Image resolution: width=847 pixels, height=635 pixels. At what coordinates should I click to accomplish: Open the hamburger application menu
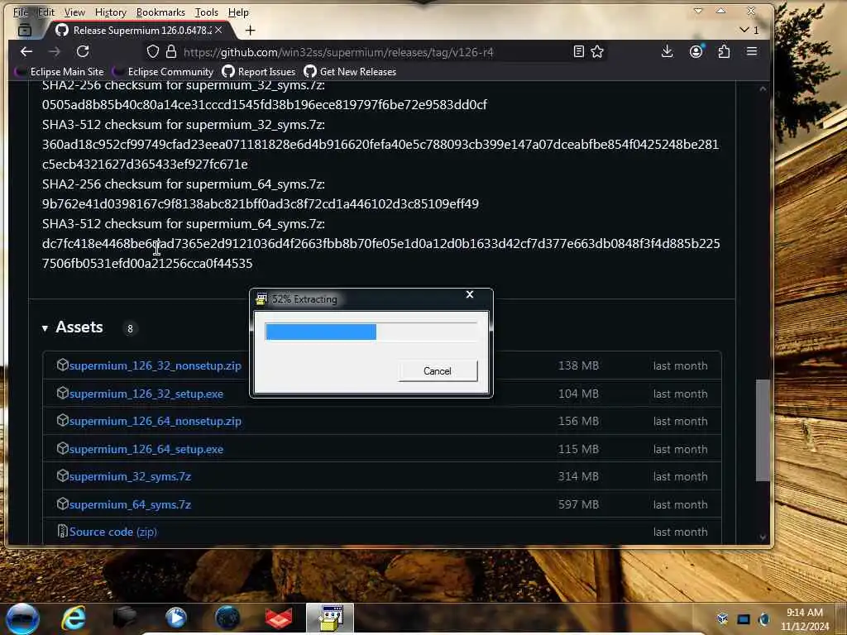[x=751, y=52]
